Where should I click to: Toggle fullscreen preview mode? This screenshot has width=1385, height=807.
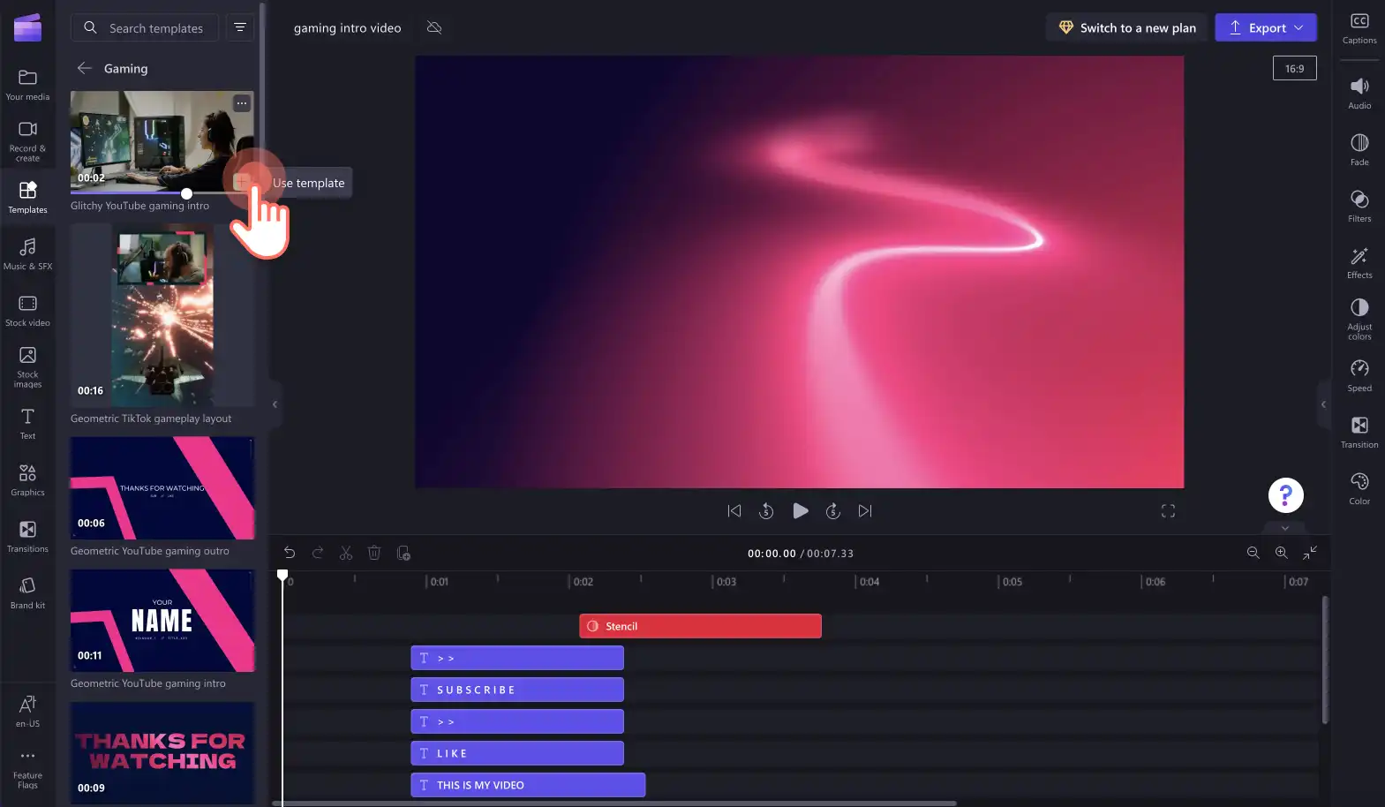tap(1168, 510)
